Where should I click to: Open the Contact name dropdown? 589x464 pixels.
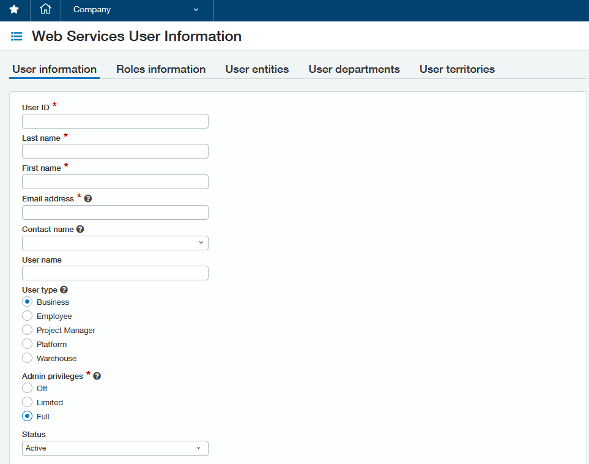click(x=115, y=243)
